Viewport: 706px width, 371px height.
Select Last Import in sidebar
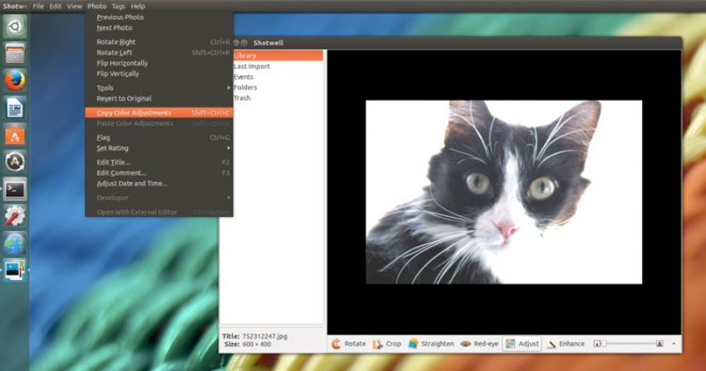[251, 67]
